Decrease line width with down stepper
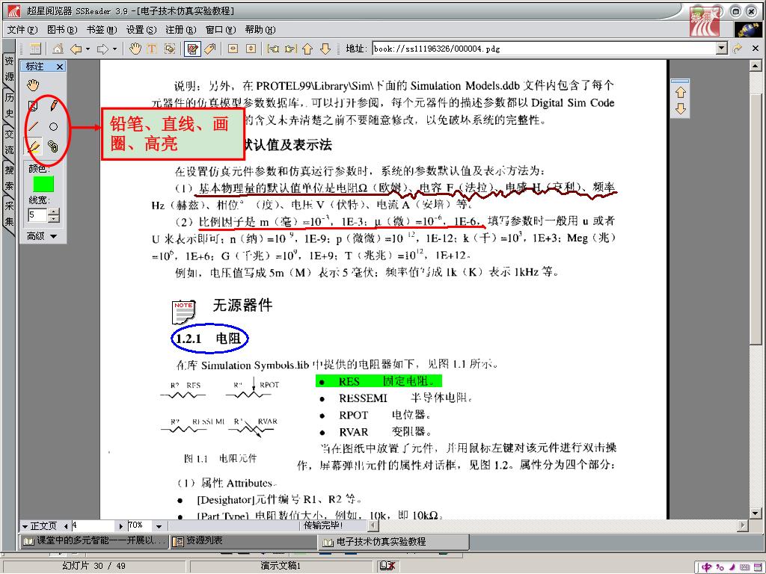Screen dimensions: 766x574 54,218
